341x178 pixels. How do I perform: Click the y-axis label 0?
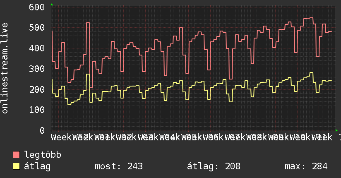click(x=42, y=130)
